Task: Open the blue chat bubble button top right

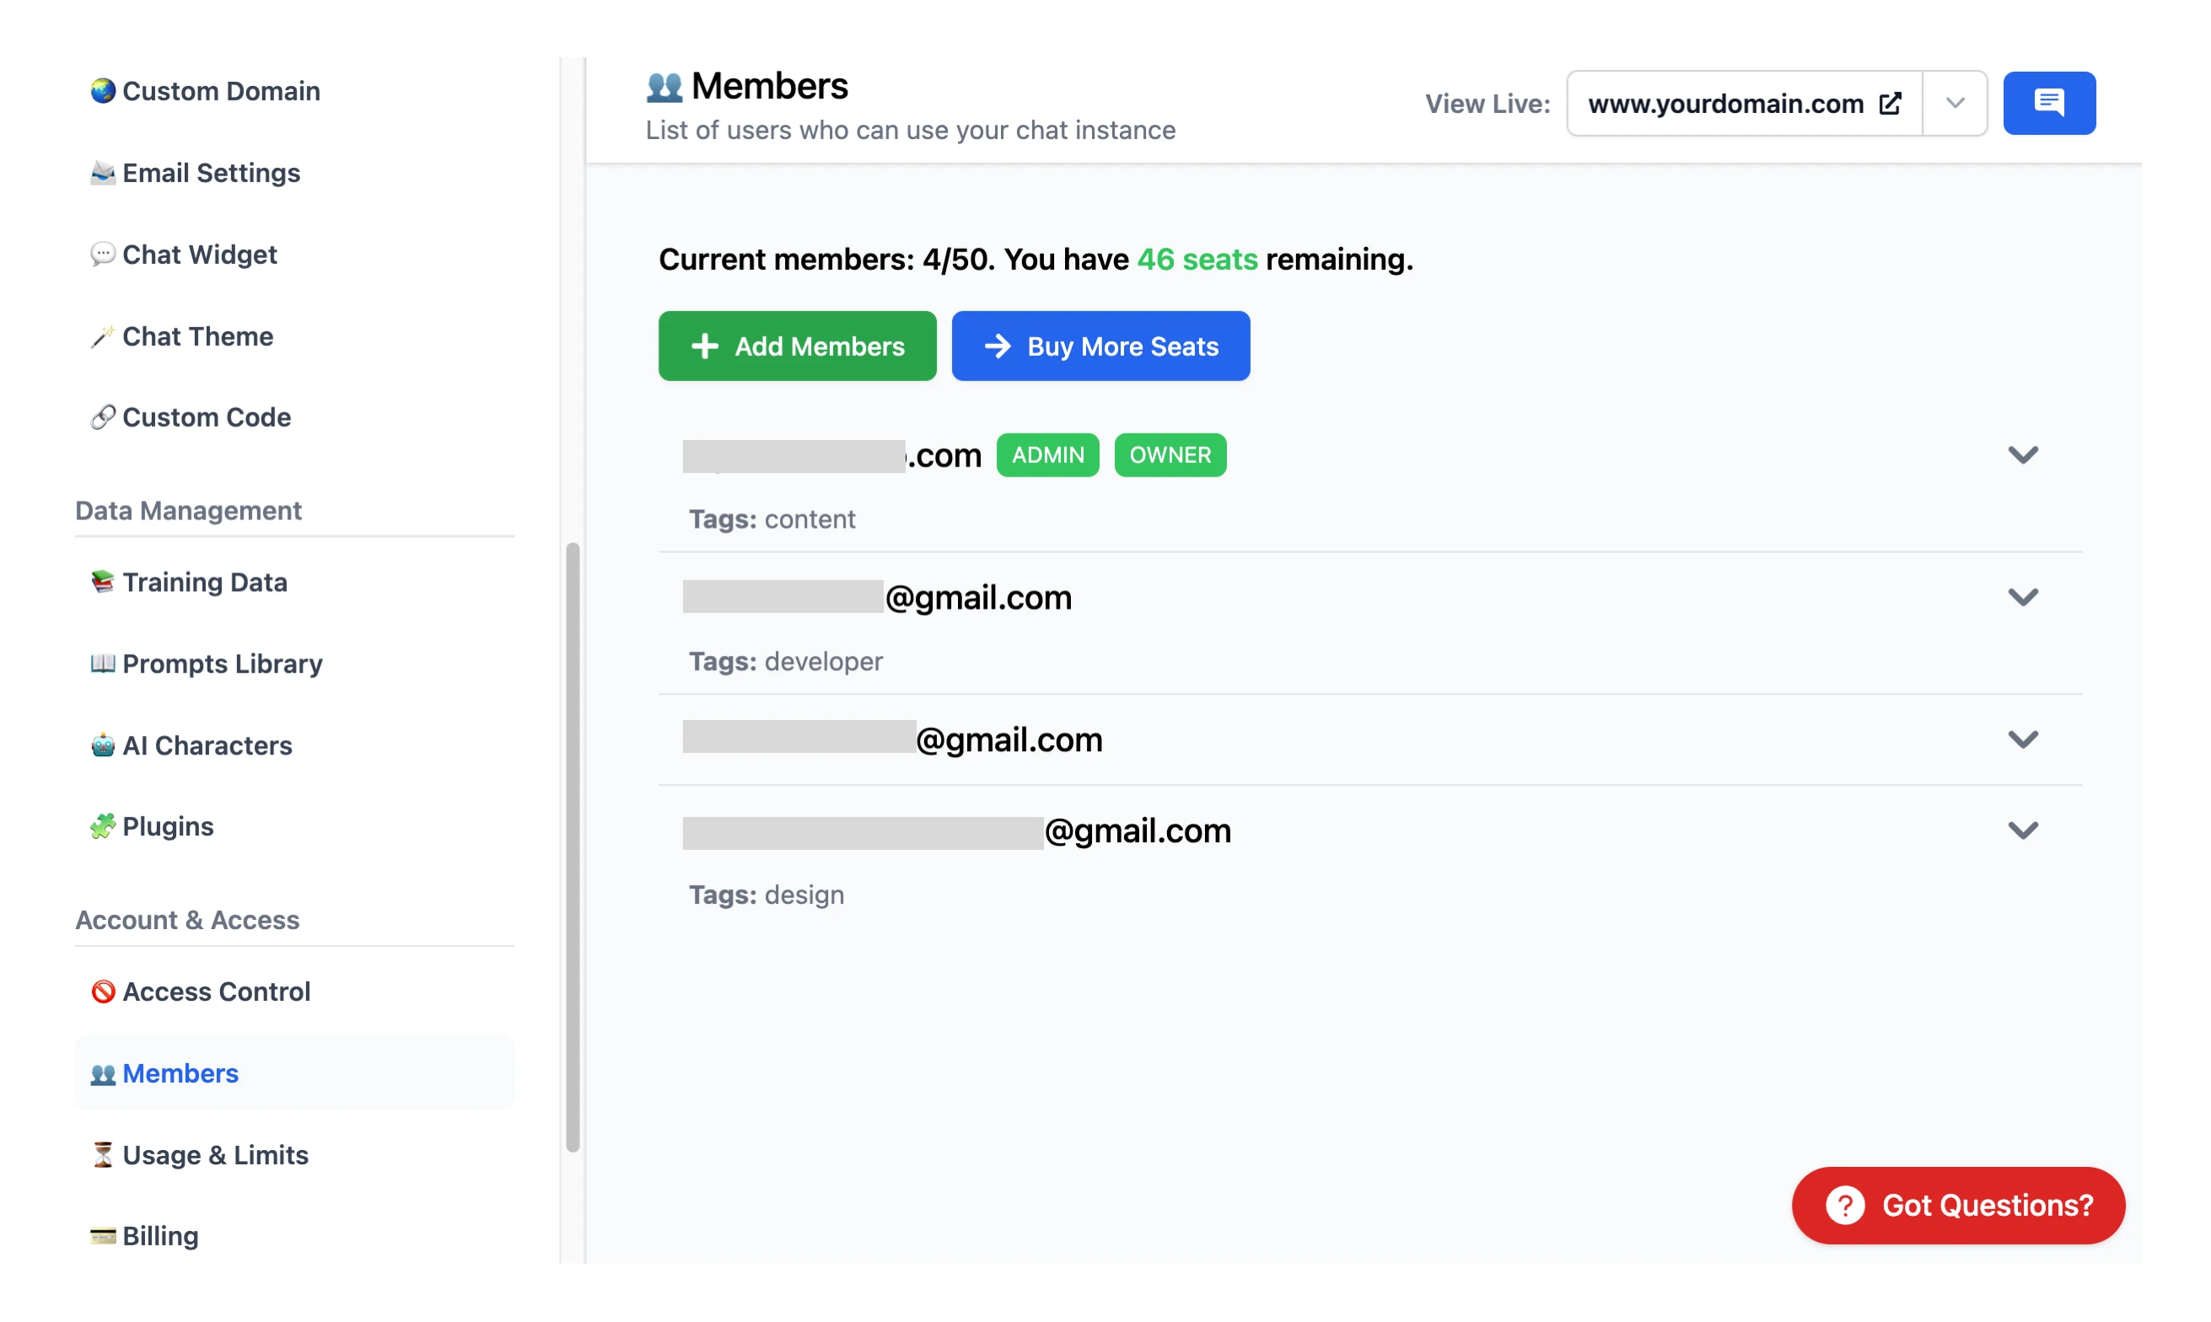Action: coord(2049,103)
